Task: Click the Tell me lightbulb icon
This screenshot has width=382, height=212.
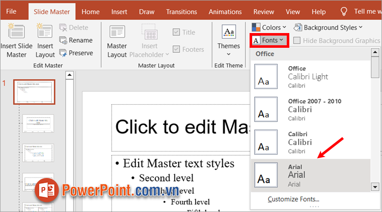Action: (344, 11)
